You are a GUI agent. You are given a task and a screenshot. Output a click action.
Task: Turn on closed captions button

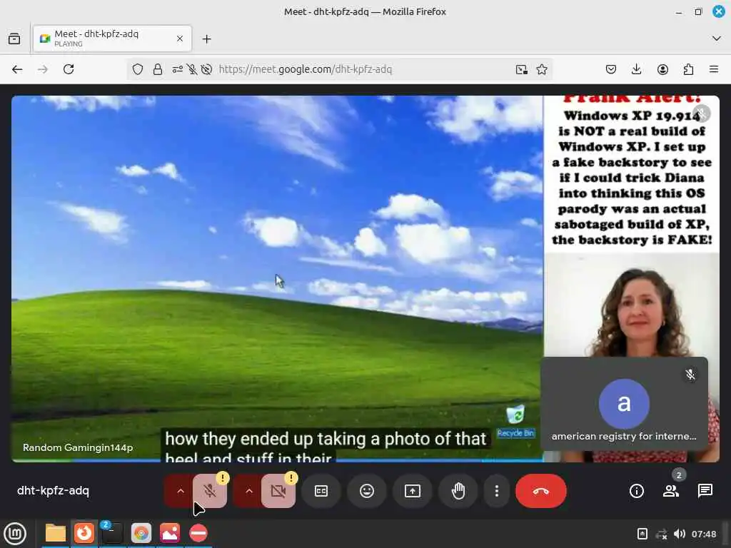click(321, 491)
